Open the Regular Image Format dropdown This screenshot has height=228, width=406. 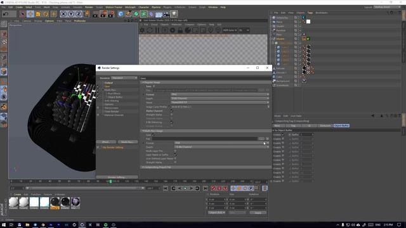(220, 94)
